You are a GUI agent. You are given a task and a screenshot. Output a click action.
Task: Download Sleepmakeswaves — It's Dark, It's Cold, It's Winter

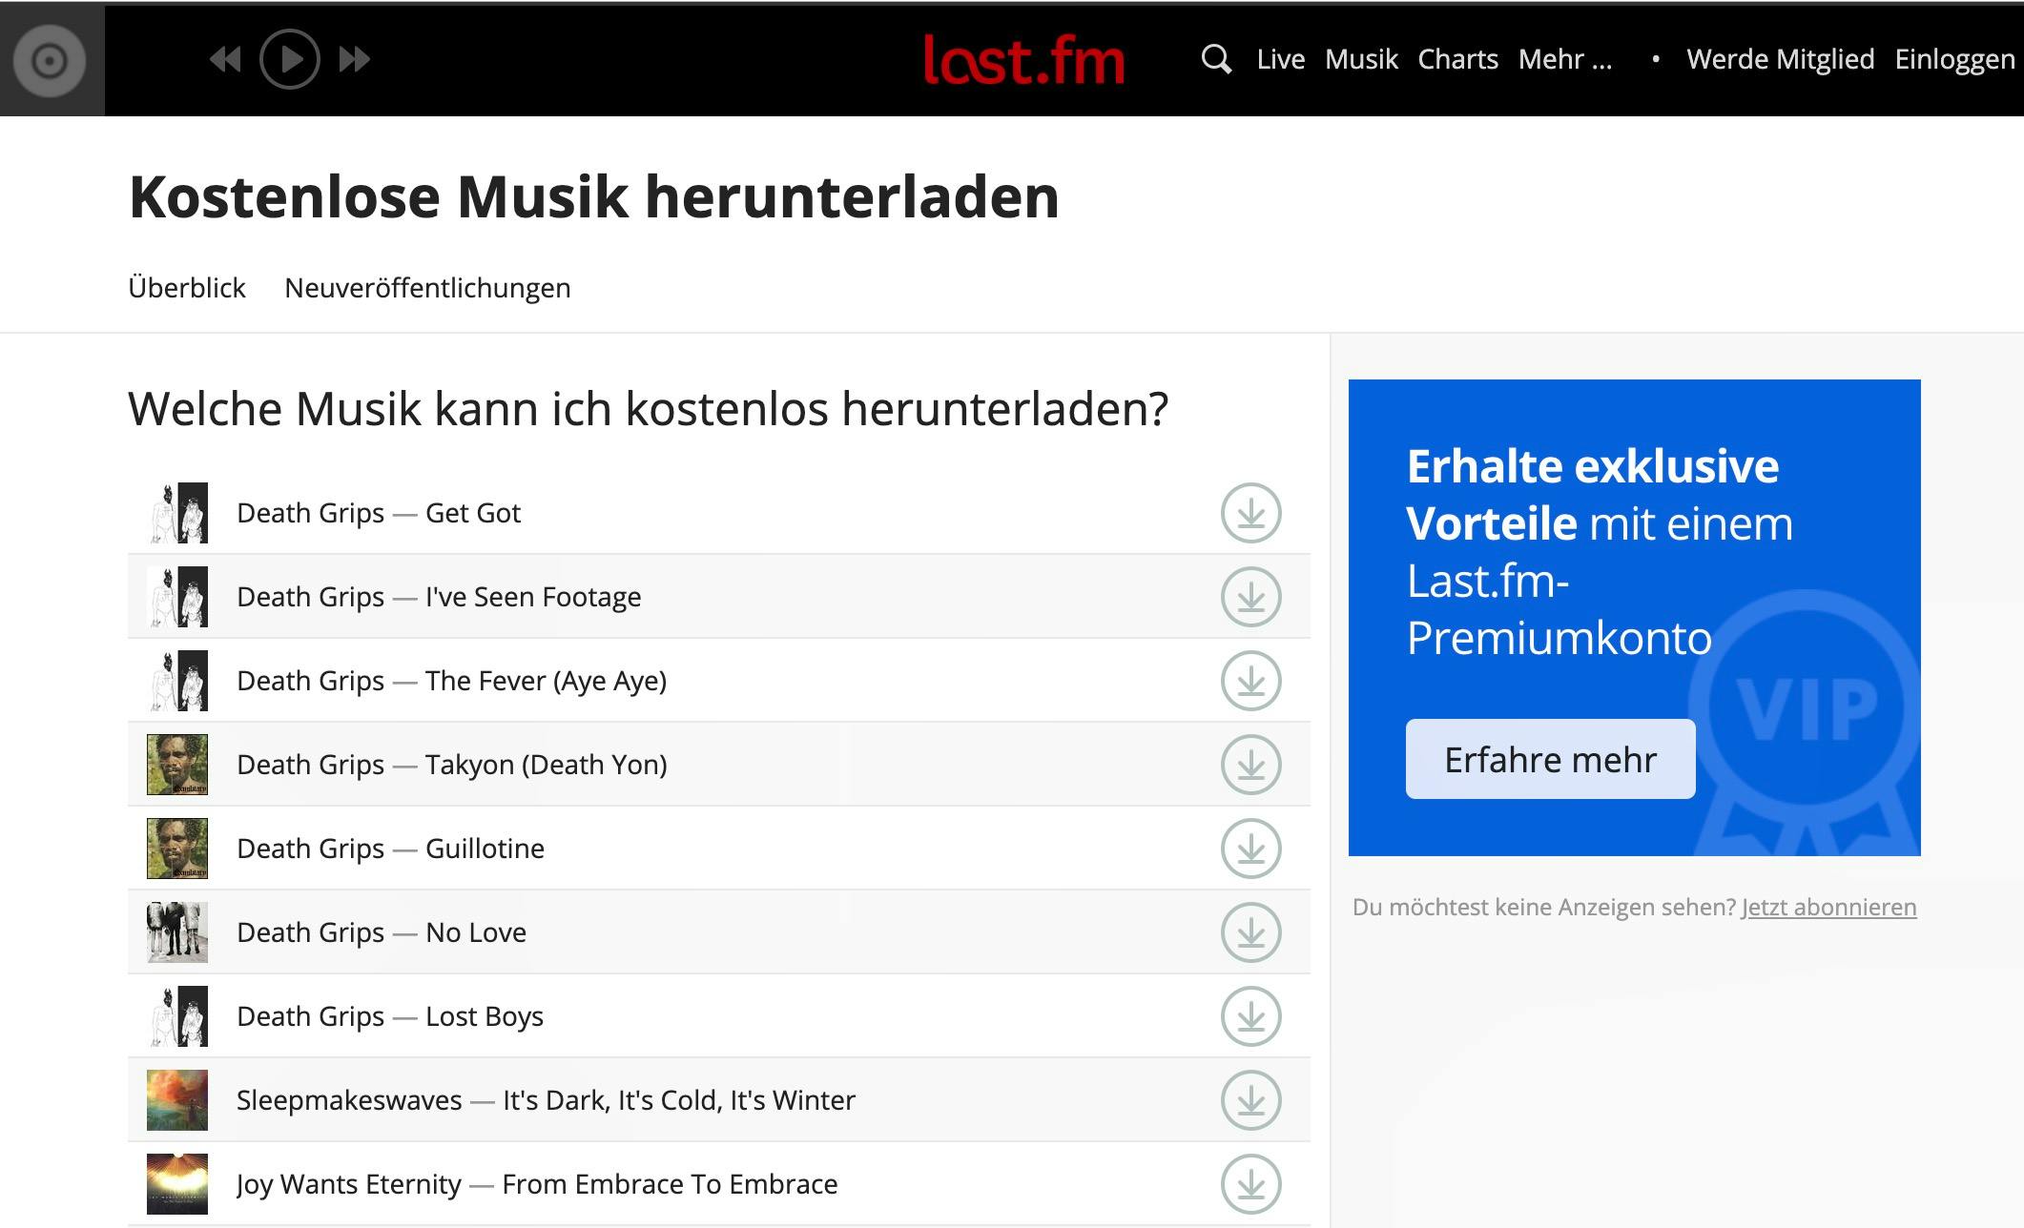click(x=1250, y=1099)
